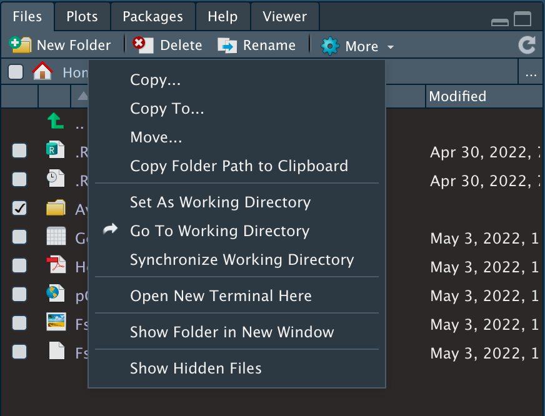Screen dimensions: 545x416
Task: Switch to the Plots tab
Action: pyautogui.click(x=82, y=16)
